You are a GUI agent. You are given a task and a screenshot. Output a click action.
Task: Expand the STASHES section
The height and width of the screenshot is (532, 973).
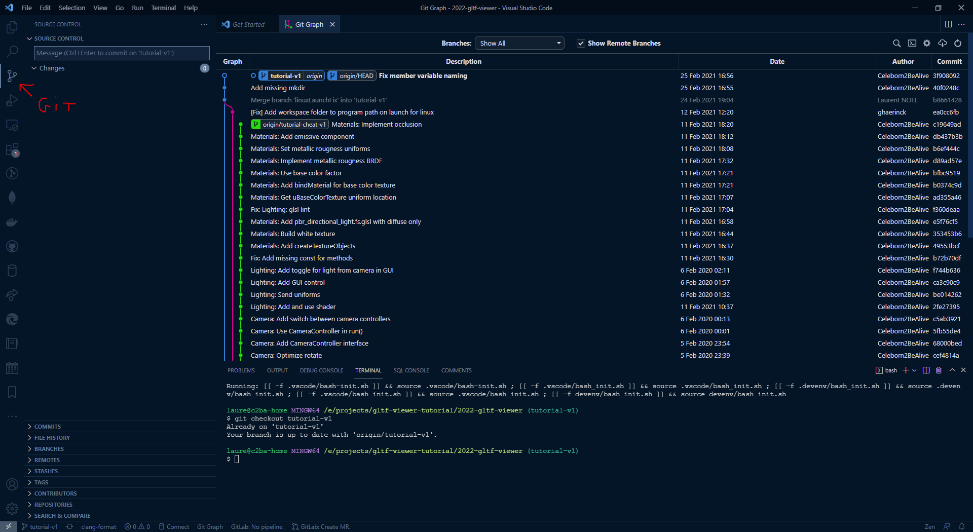point(46,471)
